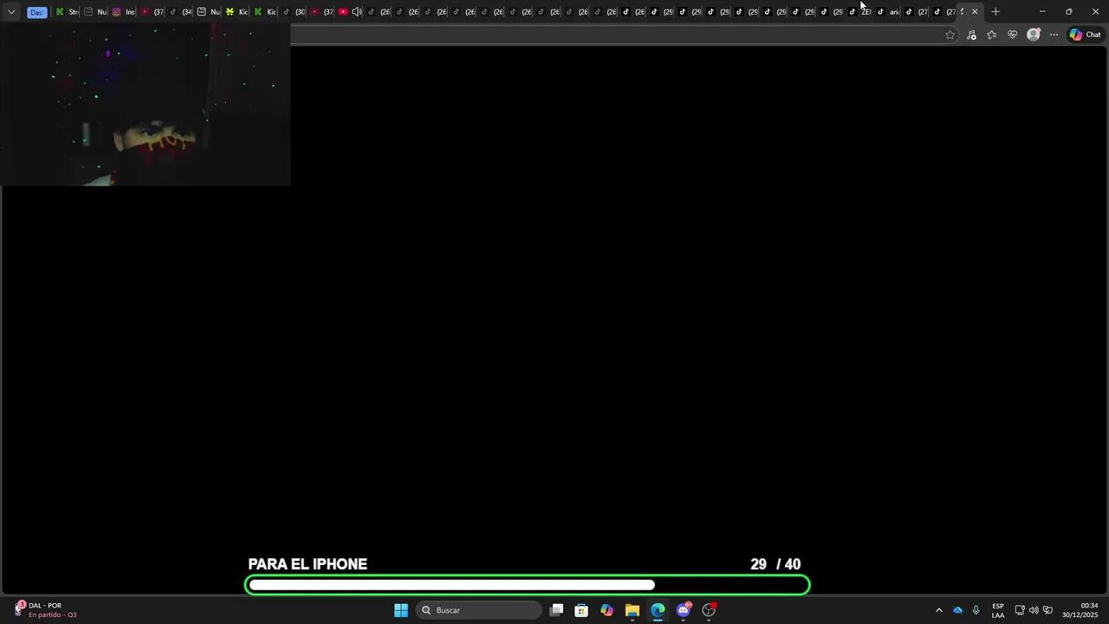Open Settings and more menu
Screen dimensions: 1109x624
(1054, 35)
